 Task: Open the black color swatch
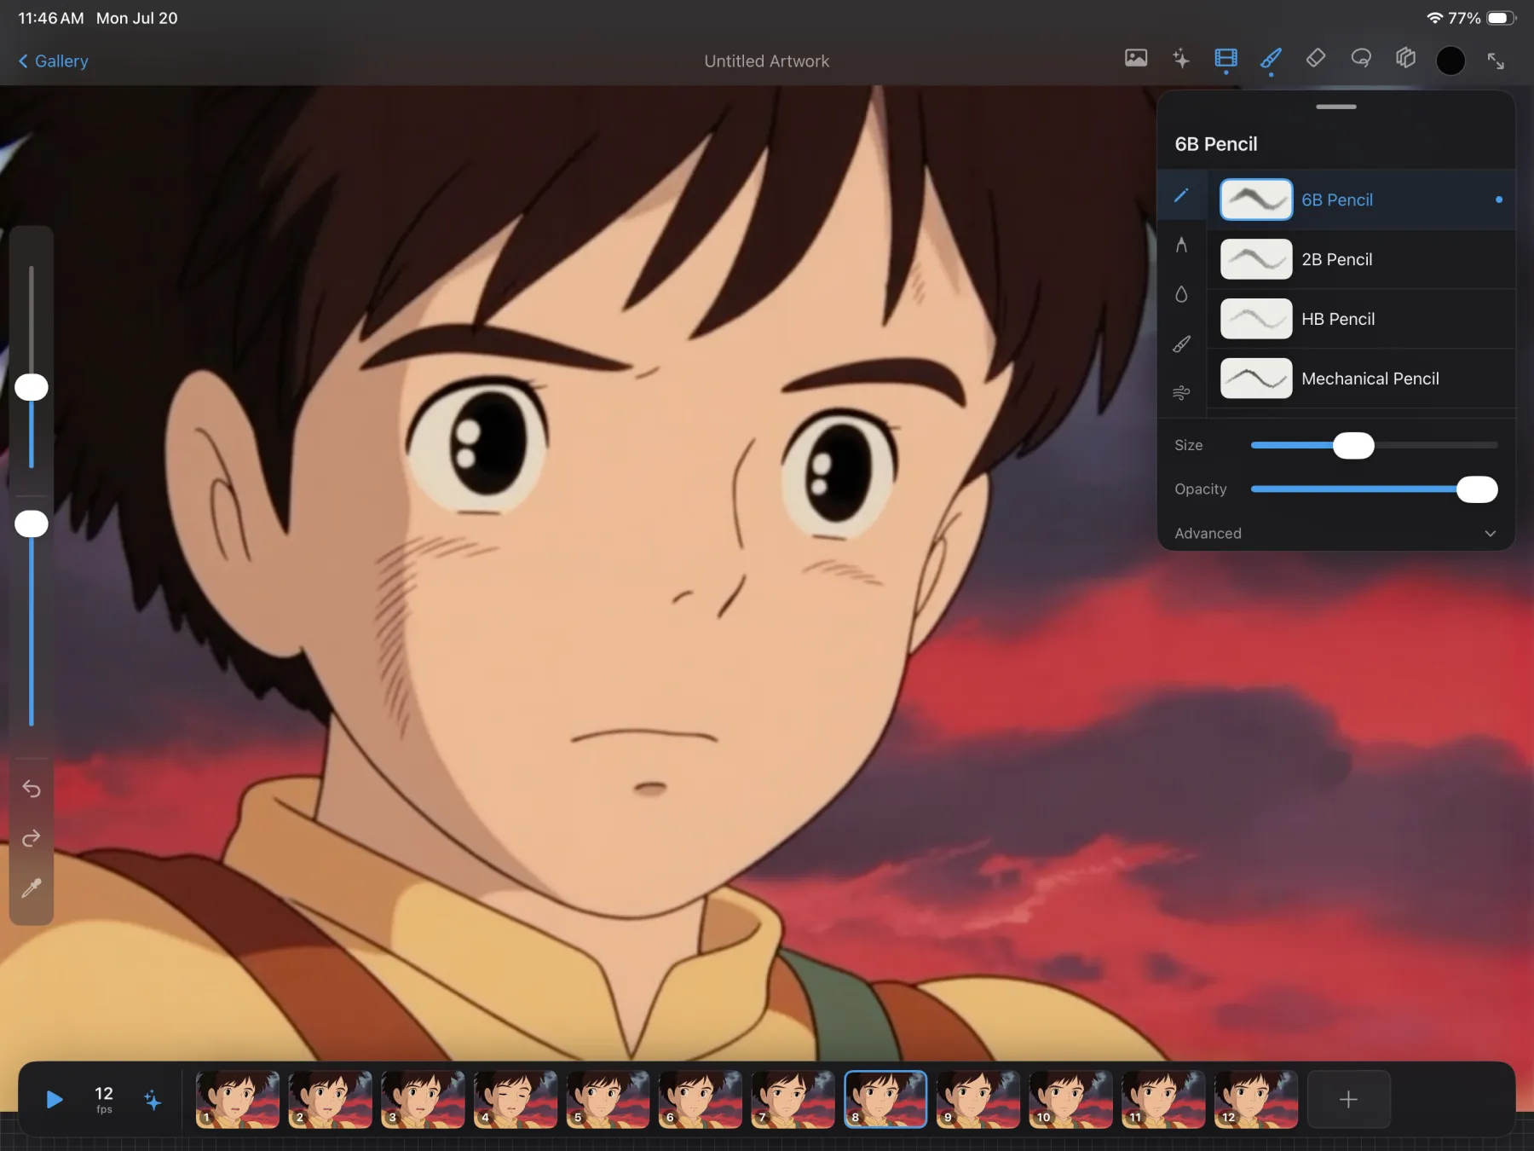pos(1450,61)
